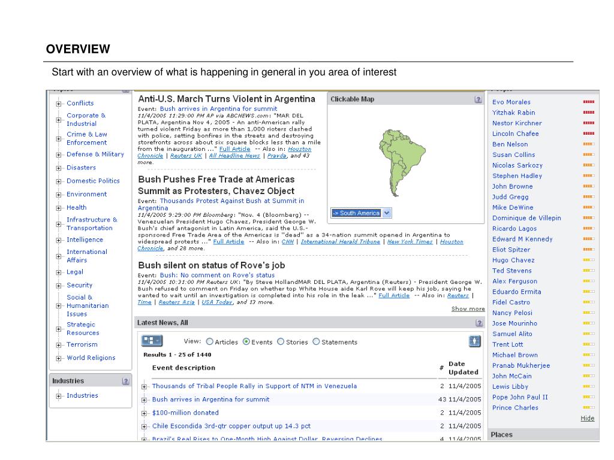Image resolution: width=614 pixels, height=460 pixels.
Task: Open the Chile Escondida 3rd-qtr copper output event
Action: point(231,426)
